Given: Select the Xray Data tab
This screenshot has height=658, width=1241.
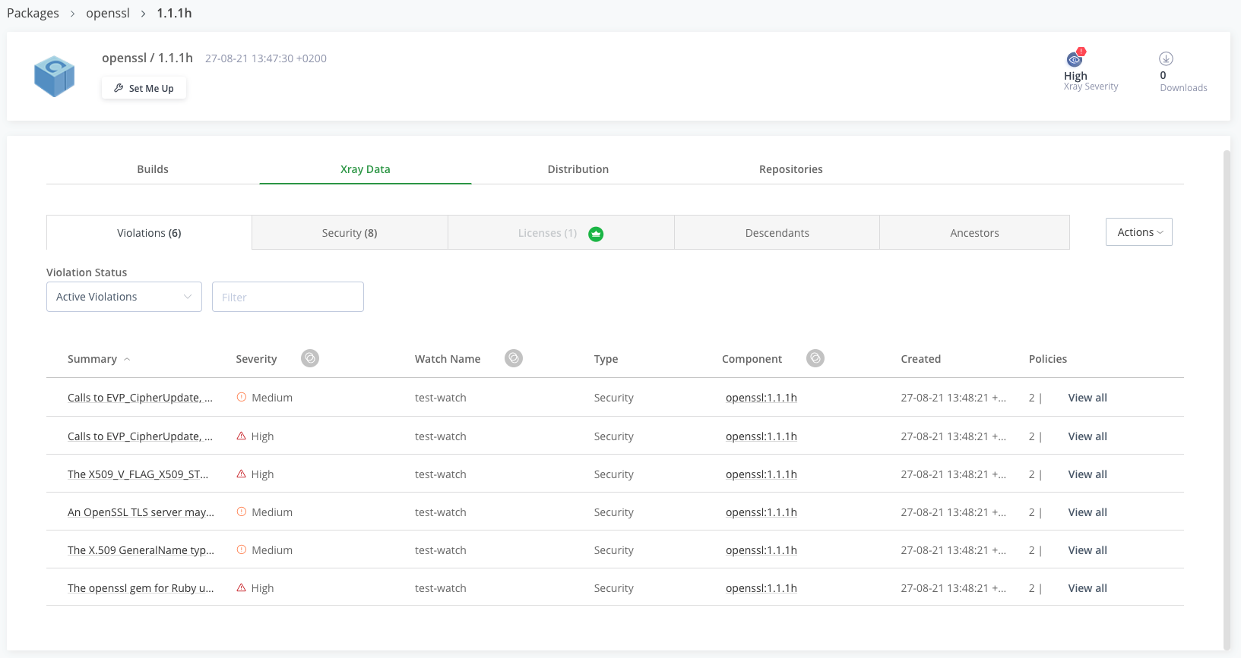Looking at the screenshot, I should pos(366,169).
